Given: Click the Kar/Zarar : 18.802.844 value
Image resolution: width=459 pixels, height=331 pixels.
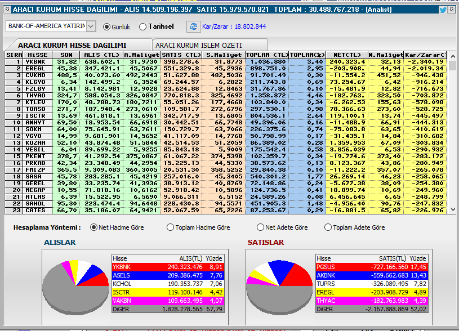Looking at the screenshot, I should pos(234,26).
